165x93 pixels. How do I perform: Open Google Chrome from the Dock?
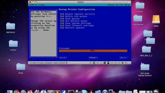coord(16,91)
